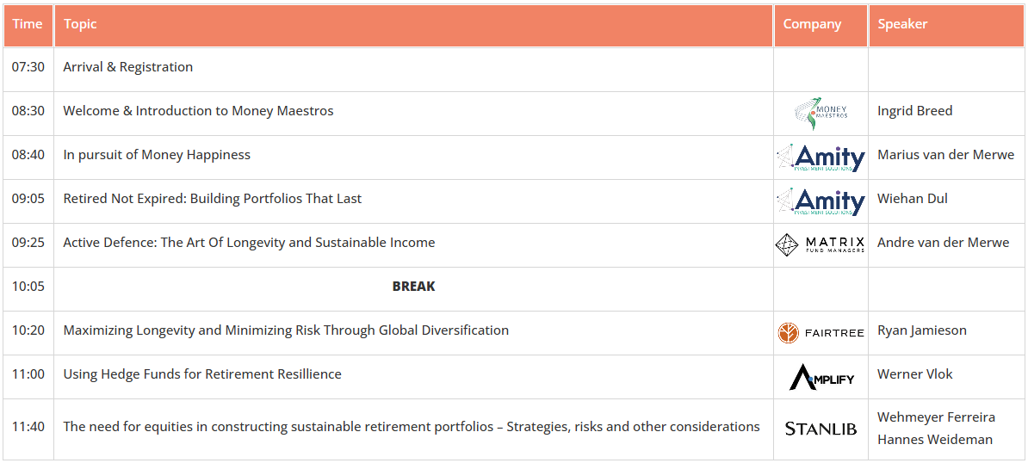Click Using Hedge Funds for Retirement Resillience
1028x463 pixels.
pos(202,374)
